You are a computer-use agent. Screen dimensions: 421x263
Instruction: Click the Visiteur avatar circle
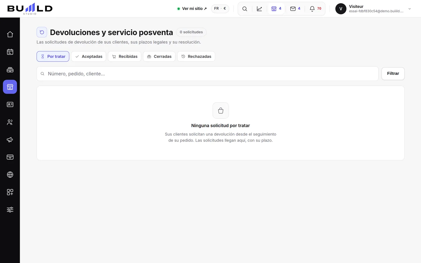[341, 9]
